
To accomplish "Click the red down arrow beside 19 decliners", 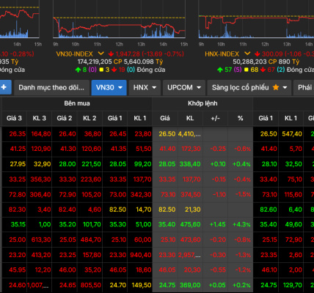I will [x=114, y=70].
